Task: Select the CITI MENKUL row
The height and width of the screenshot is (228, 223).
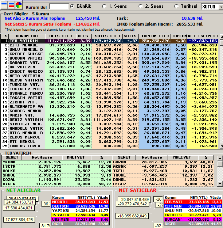Action: tap(109, 45)
